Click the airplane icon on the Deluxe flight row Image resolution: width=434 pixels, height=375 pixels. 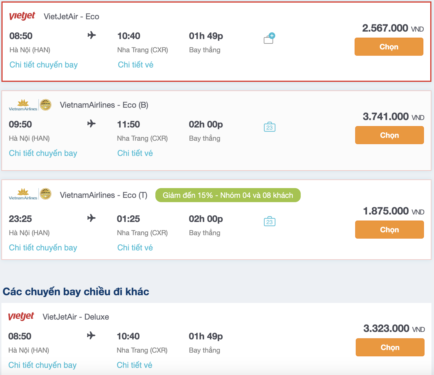click(x=92, y=335)
